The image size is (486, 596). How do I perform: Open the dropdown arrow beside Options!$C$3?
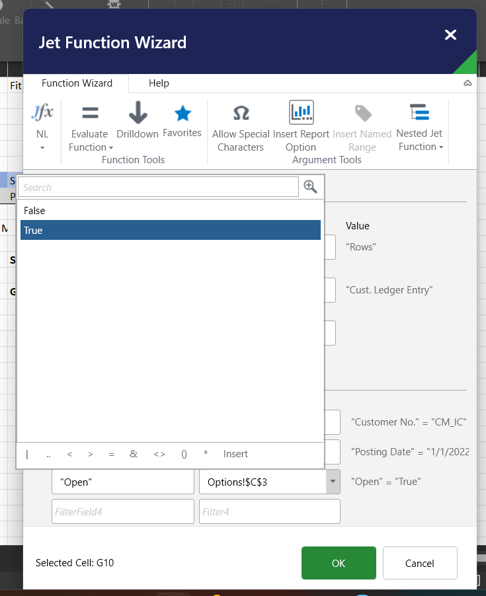click(x=333, y=482)
